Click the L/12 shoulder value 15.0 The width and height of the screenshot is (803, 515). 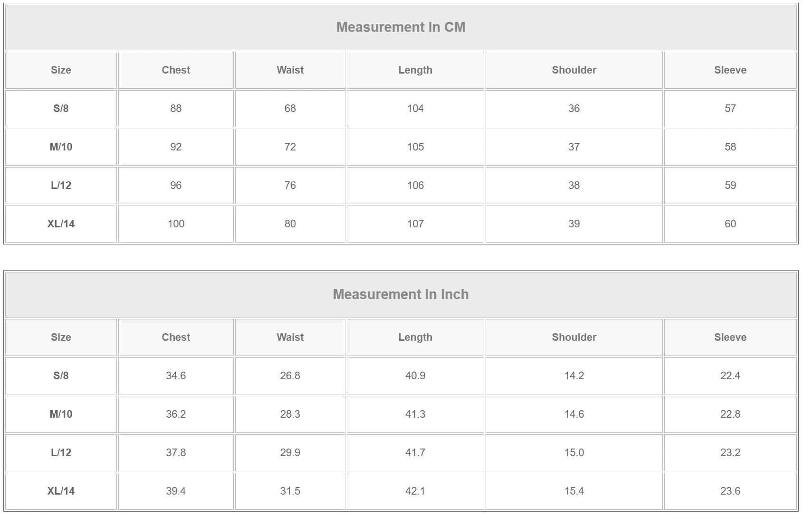[x=574, y=453]
